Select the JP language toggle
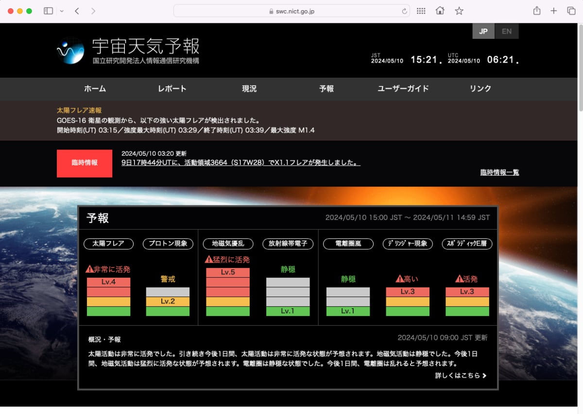The image size is (583, 414). [483, 31]
